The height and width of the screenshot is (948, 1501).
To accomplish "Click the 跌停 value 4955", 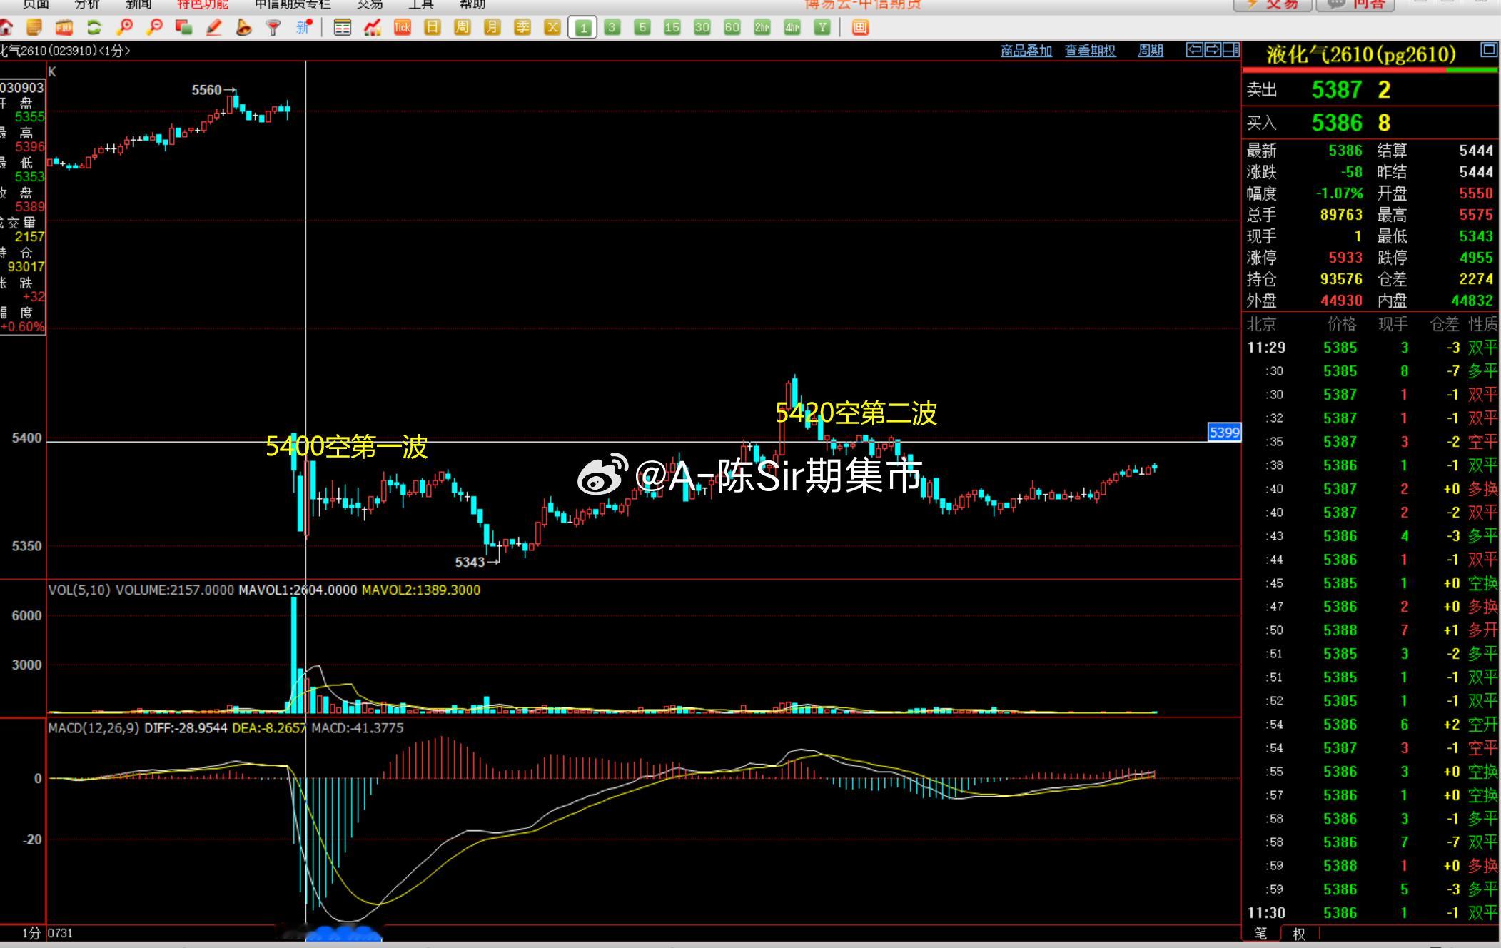I will pyautogui.click(x=1476, y=258).
